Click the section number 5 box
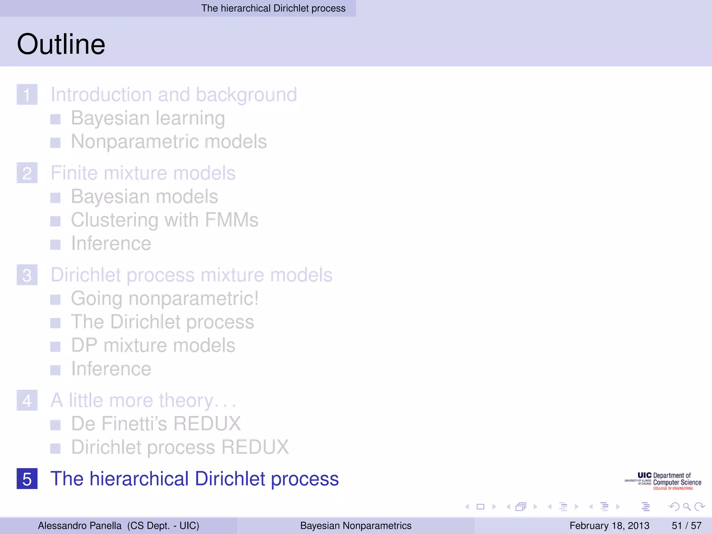The width and height of the screenshot is (712, 534). (27, 479)
